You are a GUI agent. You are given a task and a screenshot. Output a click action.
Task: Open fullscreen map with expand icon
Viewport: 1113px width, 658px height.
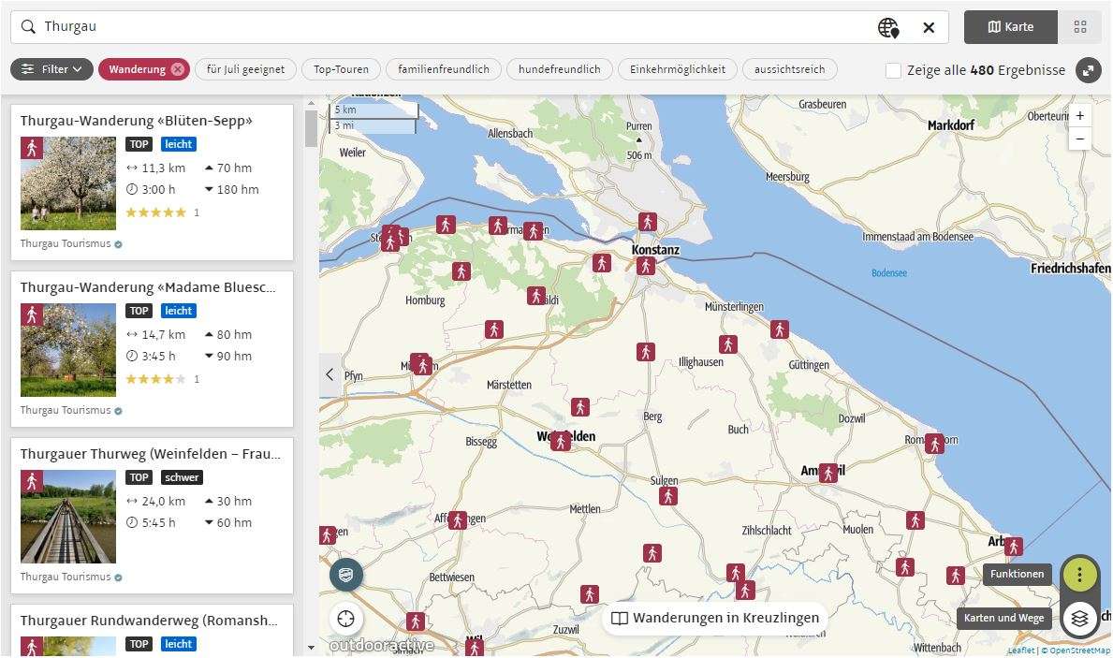coord(1088,70)
